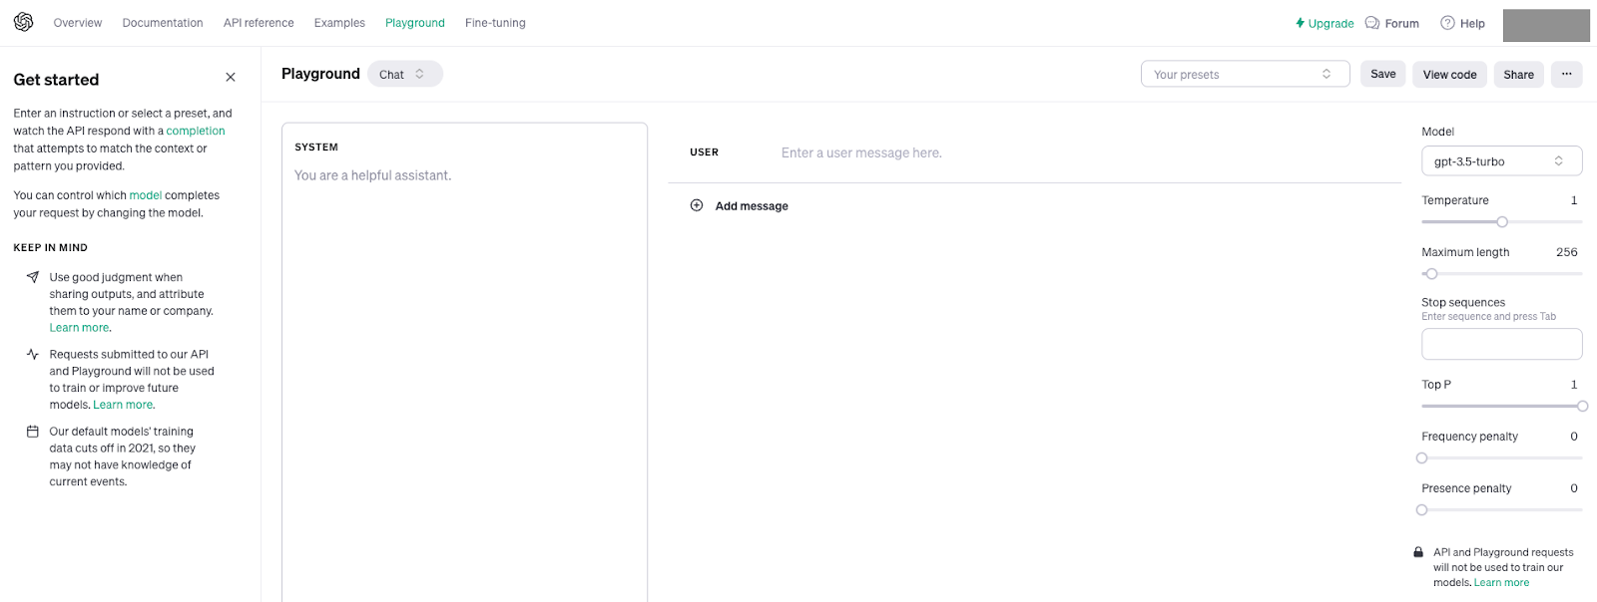Click the account avatar area in top right
1597x602 pixels.
[1546, 25]
